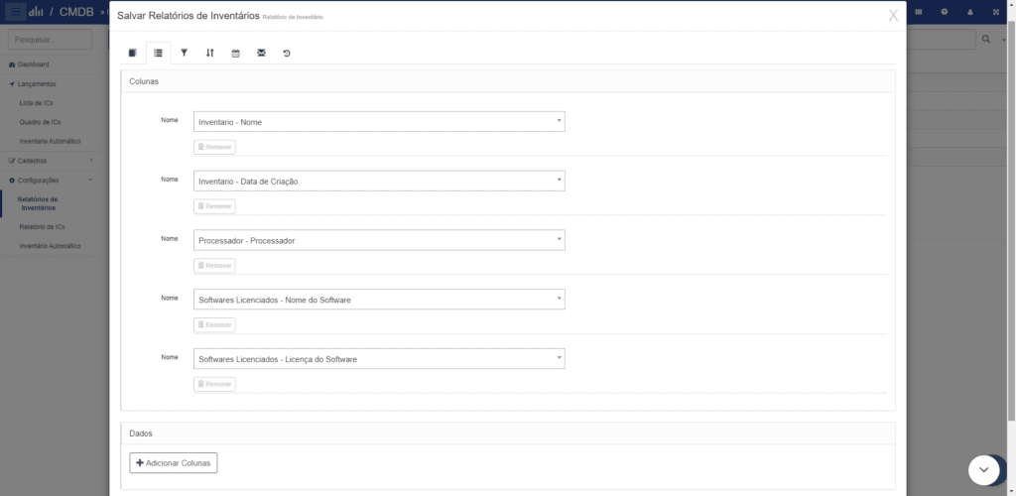1016x496 pixels.
Task: Open 'Softwares Licenciados - Nome do Software' dropdown
Action: (379, 300)
